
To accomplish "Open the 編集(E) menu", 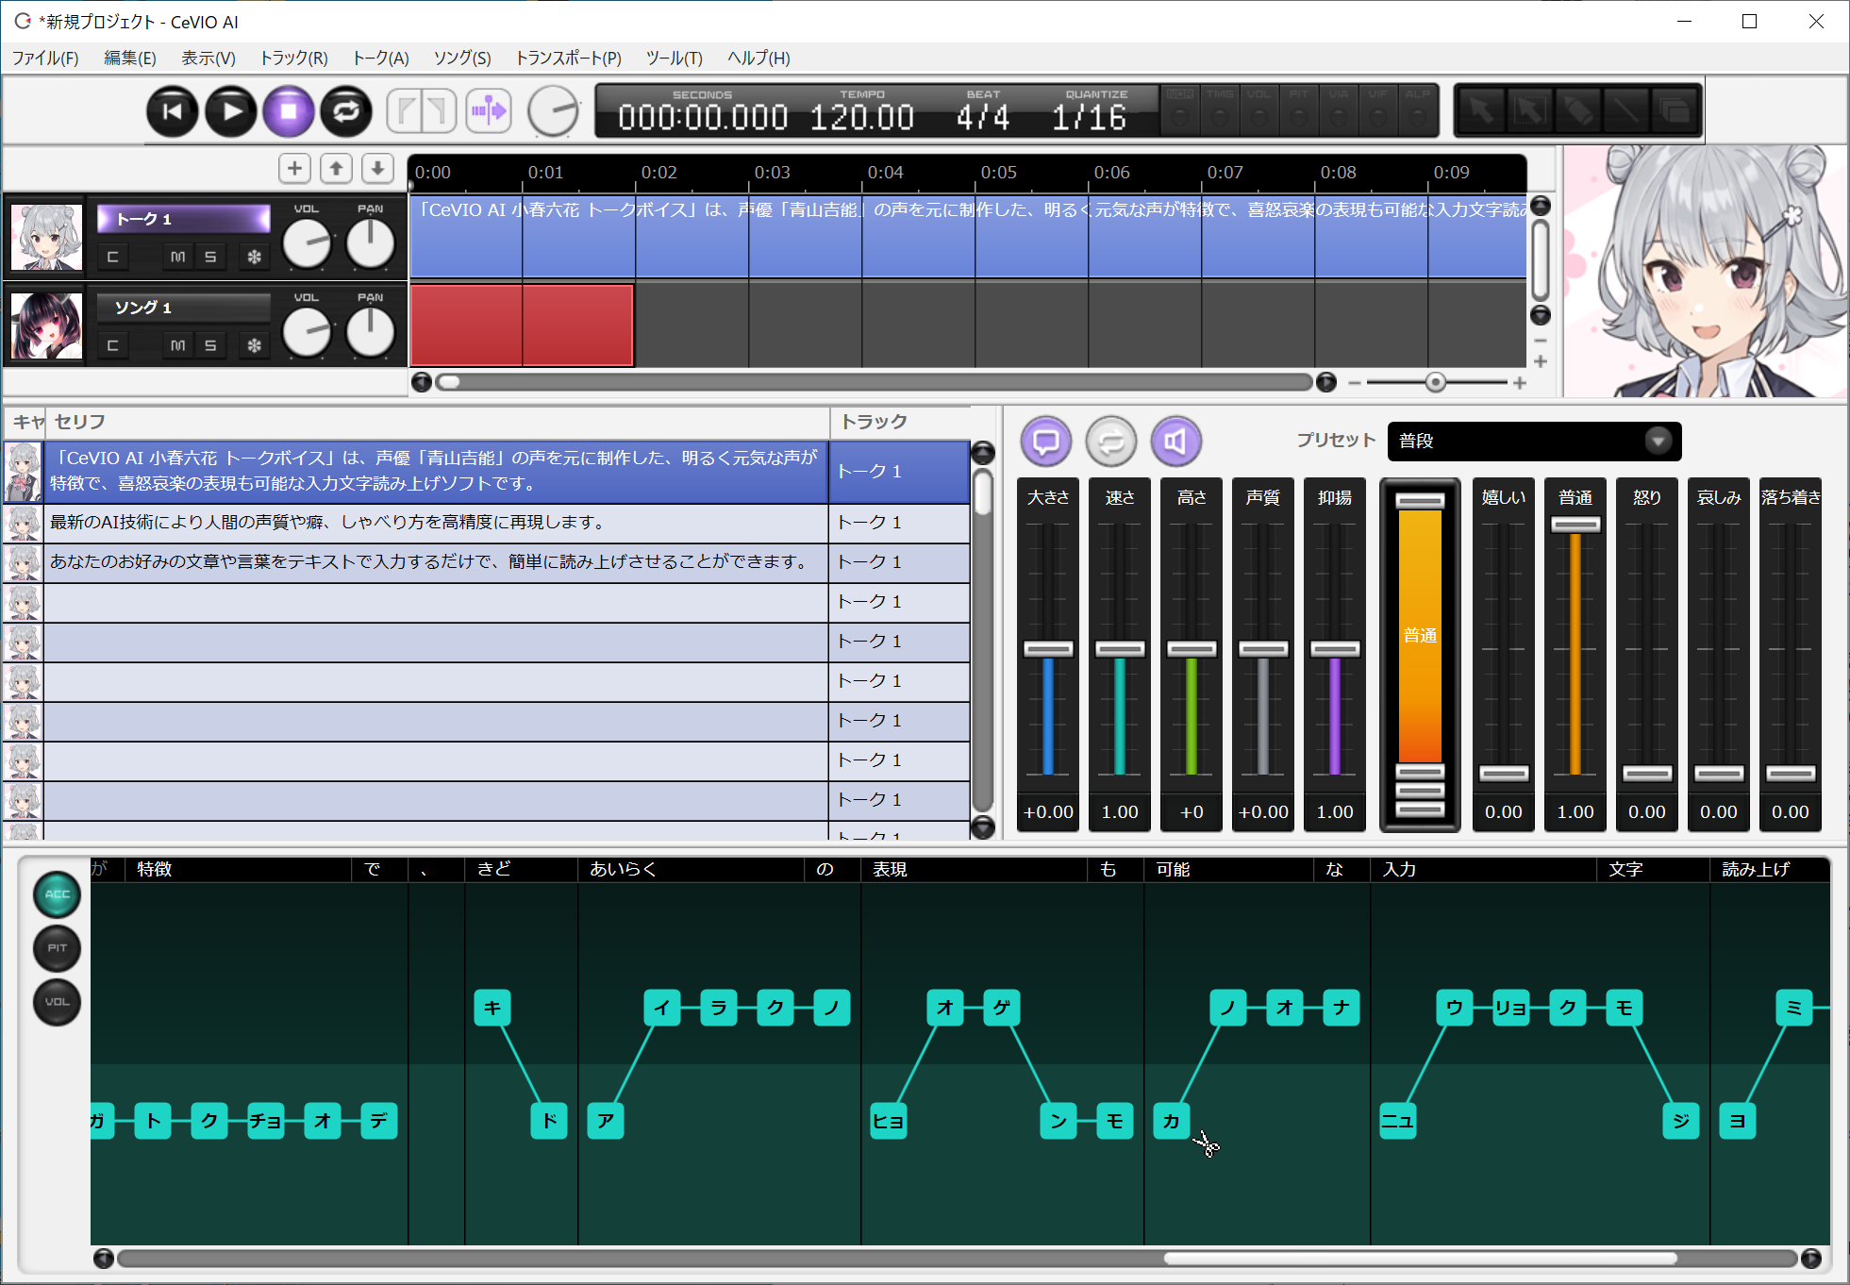I will [x=130, y=58].
